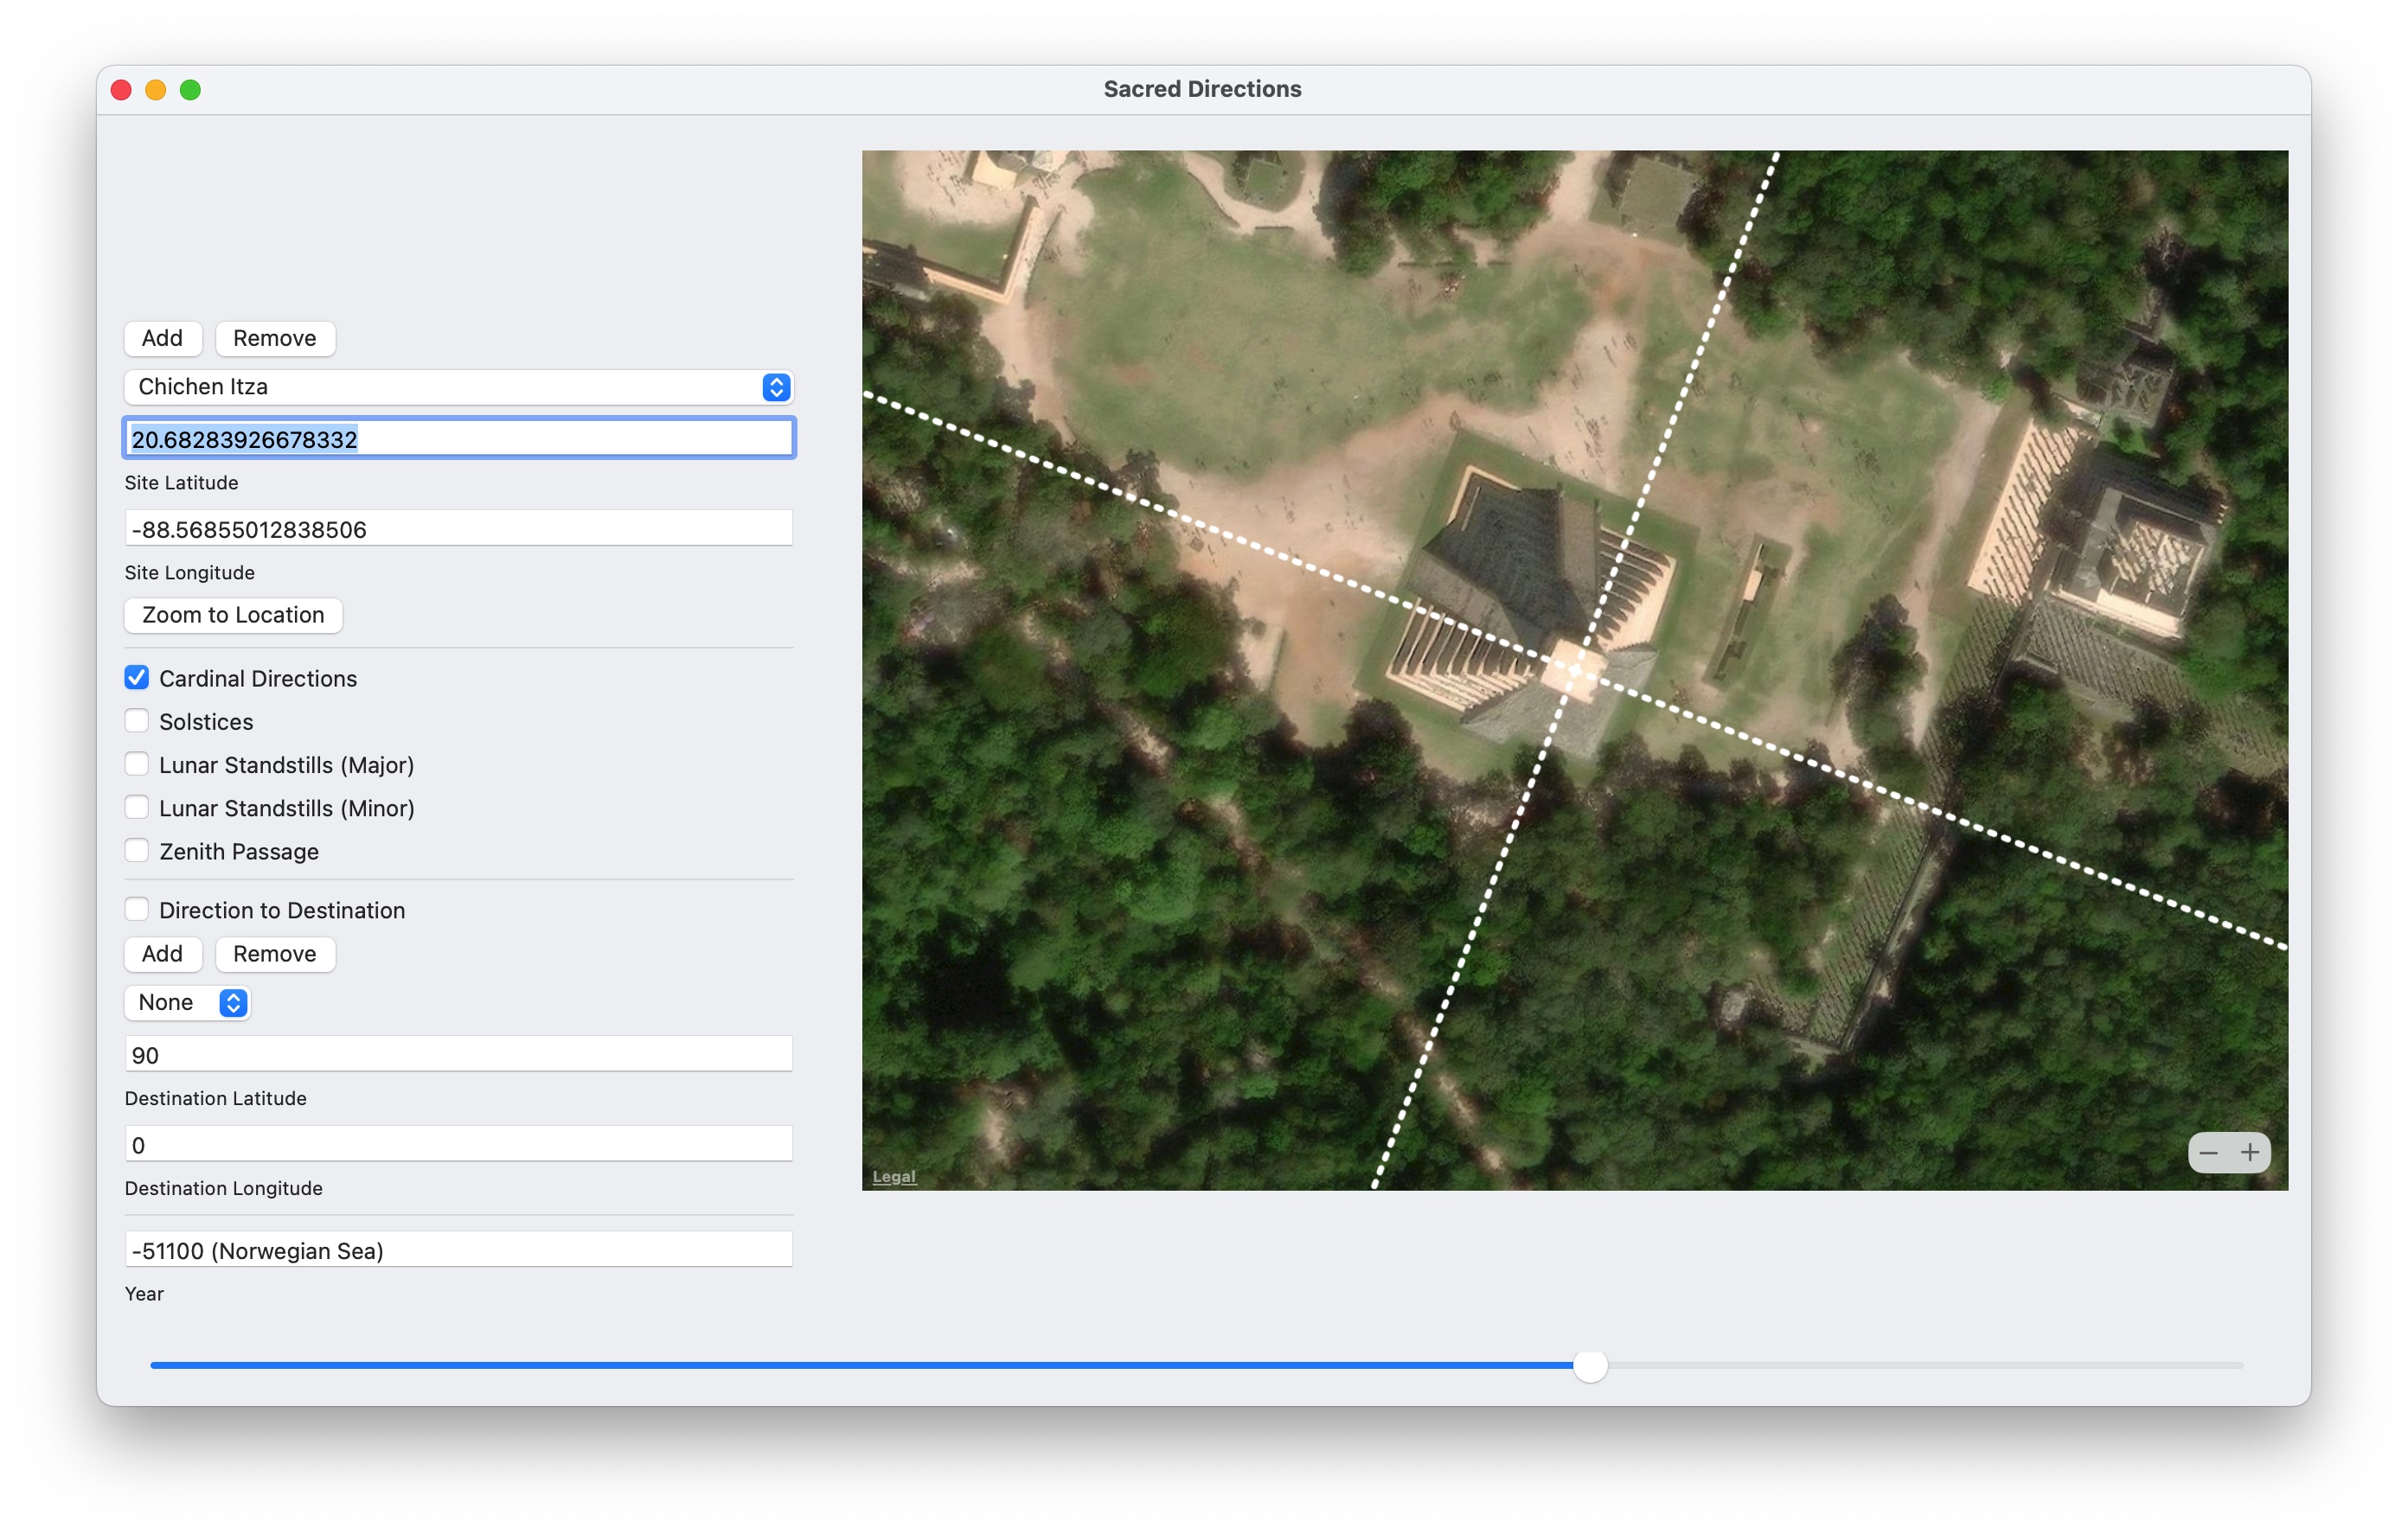Click the Site Longitude input field
Screen dimensions: 2408x1534
pyautogui.click(x=458, y=528)
